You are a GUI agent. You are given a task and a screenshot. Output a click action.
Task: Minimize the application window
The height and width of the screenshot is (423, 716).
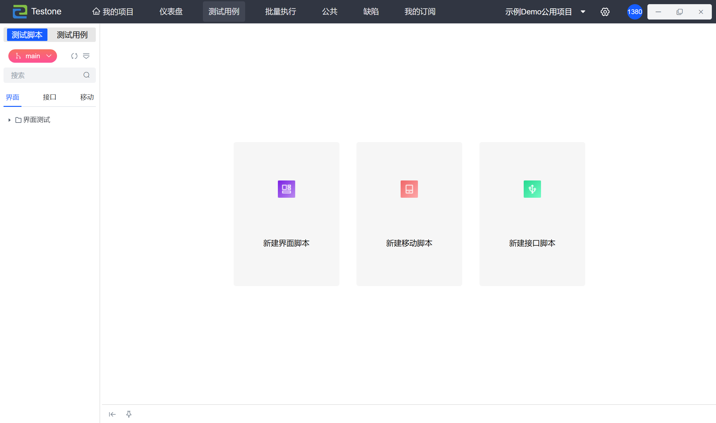click(x=658, y=12)
